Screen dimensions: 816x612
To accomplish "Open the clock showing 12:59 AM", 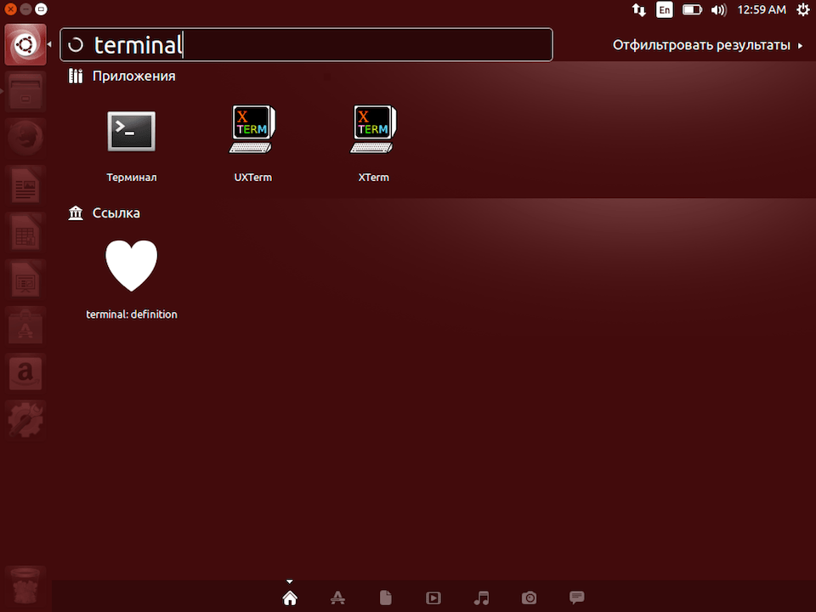I will (761, 9).
